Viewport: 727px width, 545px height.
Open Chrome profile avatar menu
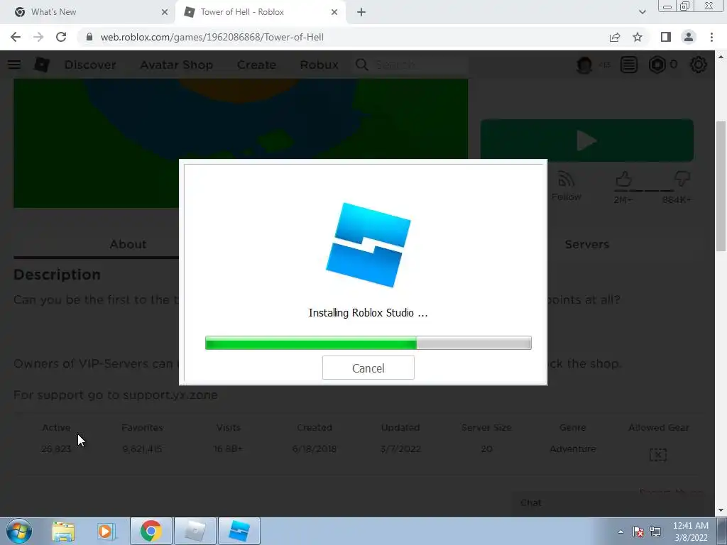point(689,37)
